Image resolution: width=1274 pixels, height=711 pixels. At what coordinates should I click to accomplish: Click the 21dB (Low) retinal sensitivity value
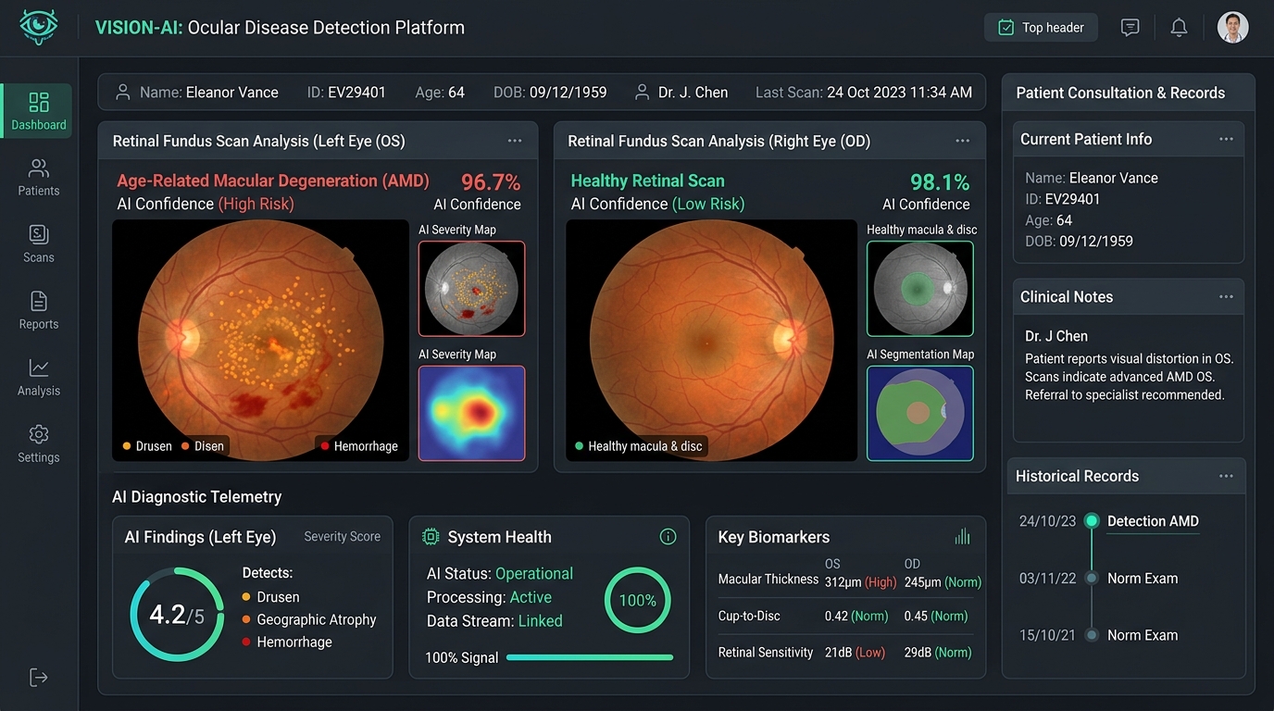855,653
